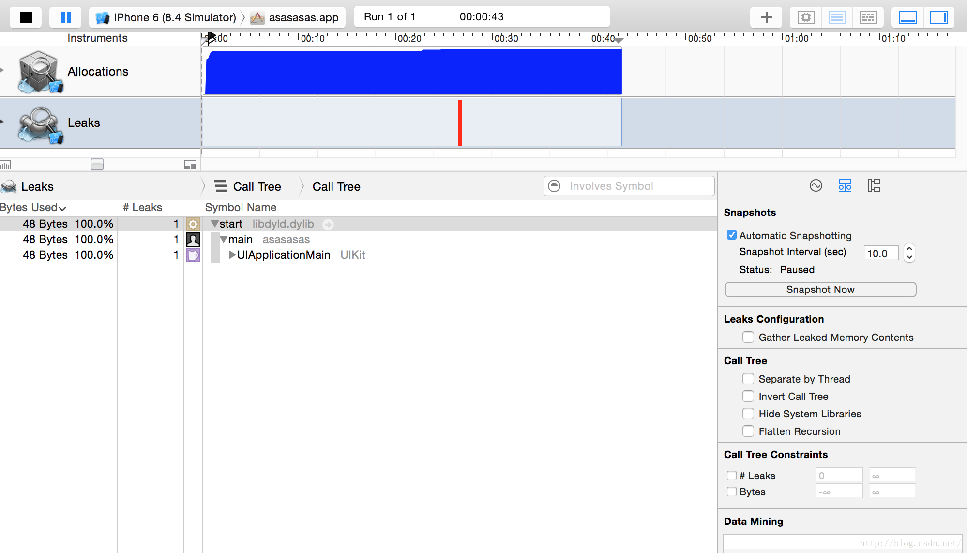The image size is (967, 553).
Task: Click the Stop recording button
Action: coord(25,16)
